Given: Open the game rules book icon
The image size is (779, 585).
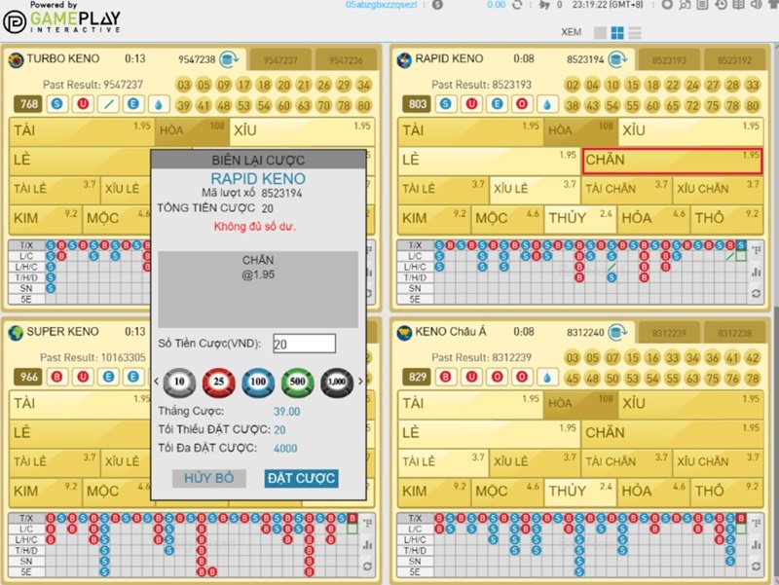Looking at the screenshot, I should point(739,5).
